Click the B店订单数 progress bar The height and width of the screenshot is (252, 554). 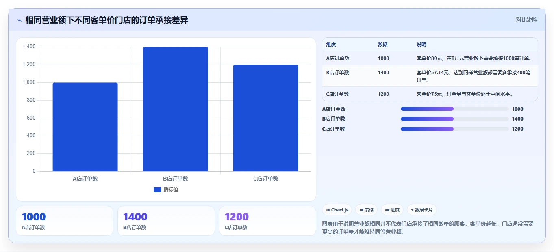454,119
